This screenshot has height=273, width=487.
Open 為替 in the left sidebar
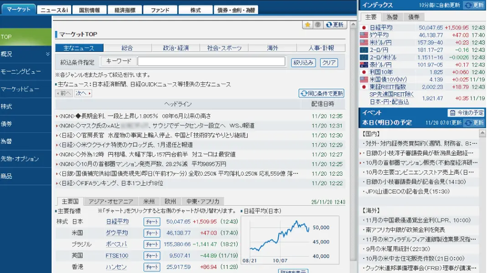[26, 142]
